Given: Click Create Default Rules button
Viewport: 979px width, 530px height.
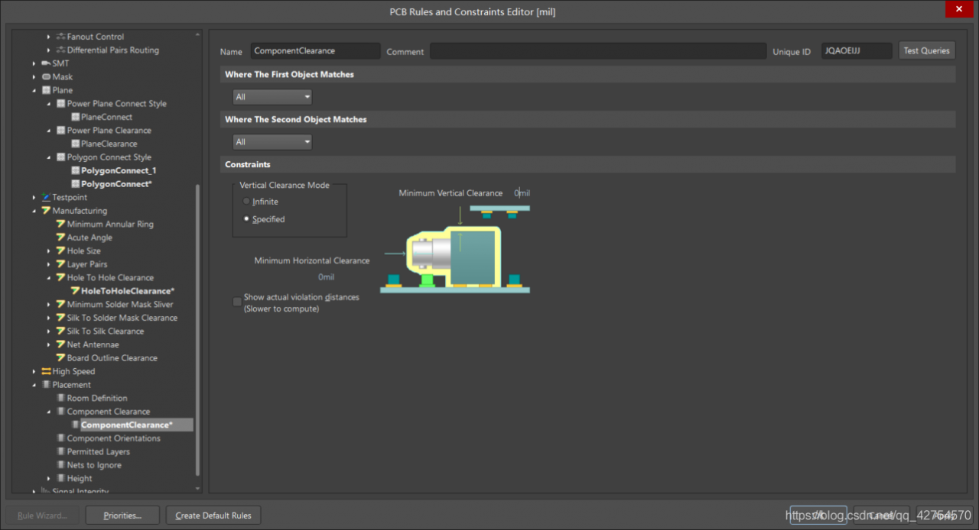Looking at the screenshot, I should pos(213,515).
